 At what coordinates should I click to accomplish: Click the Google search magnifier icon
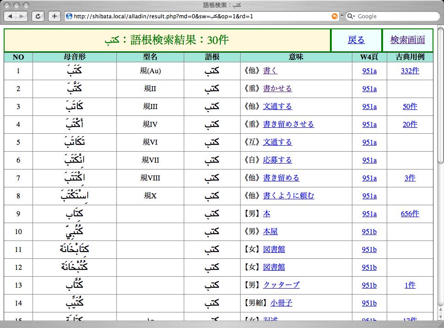point(351,16)
